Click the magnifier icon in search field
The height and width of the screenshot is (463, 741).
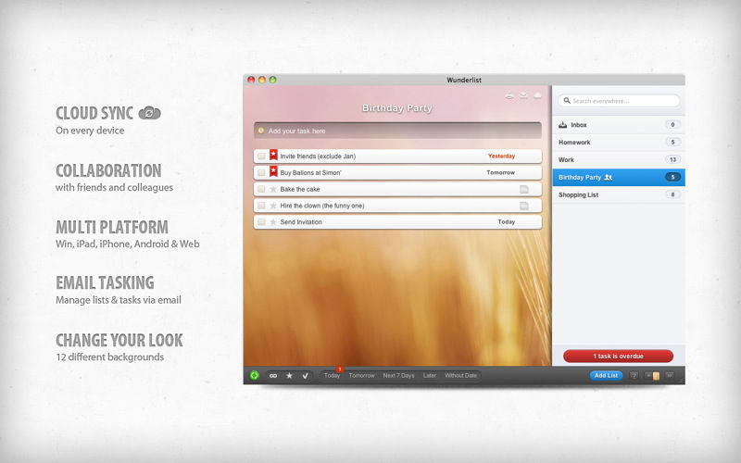(x=567, y=101)
